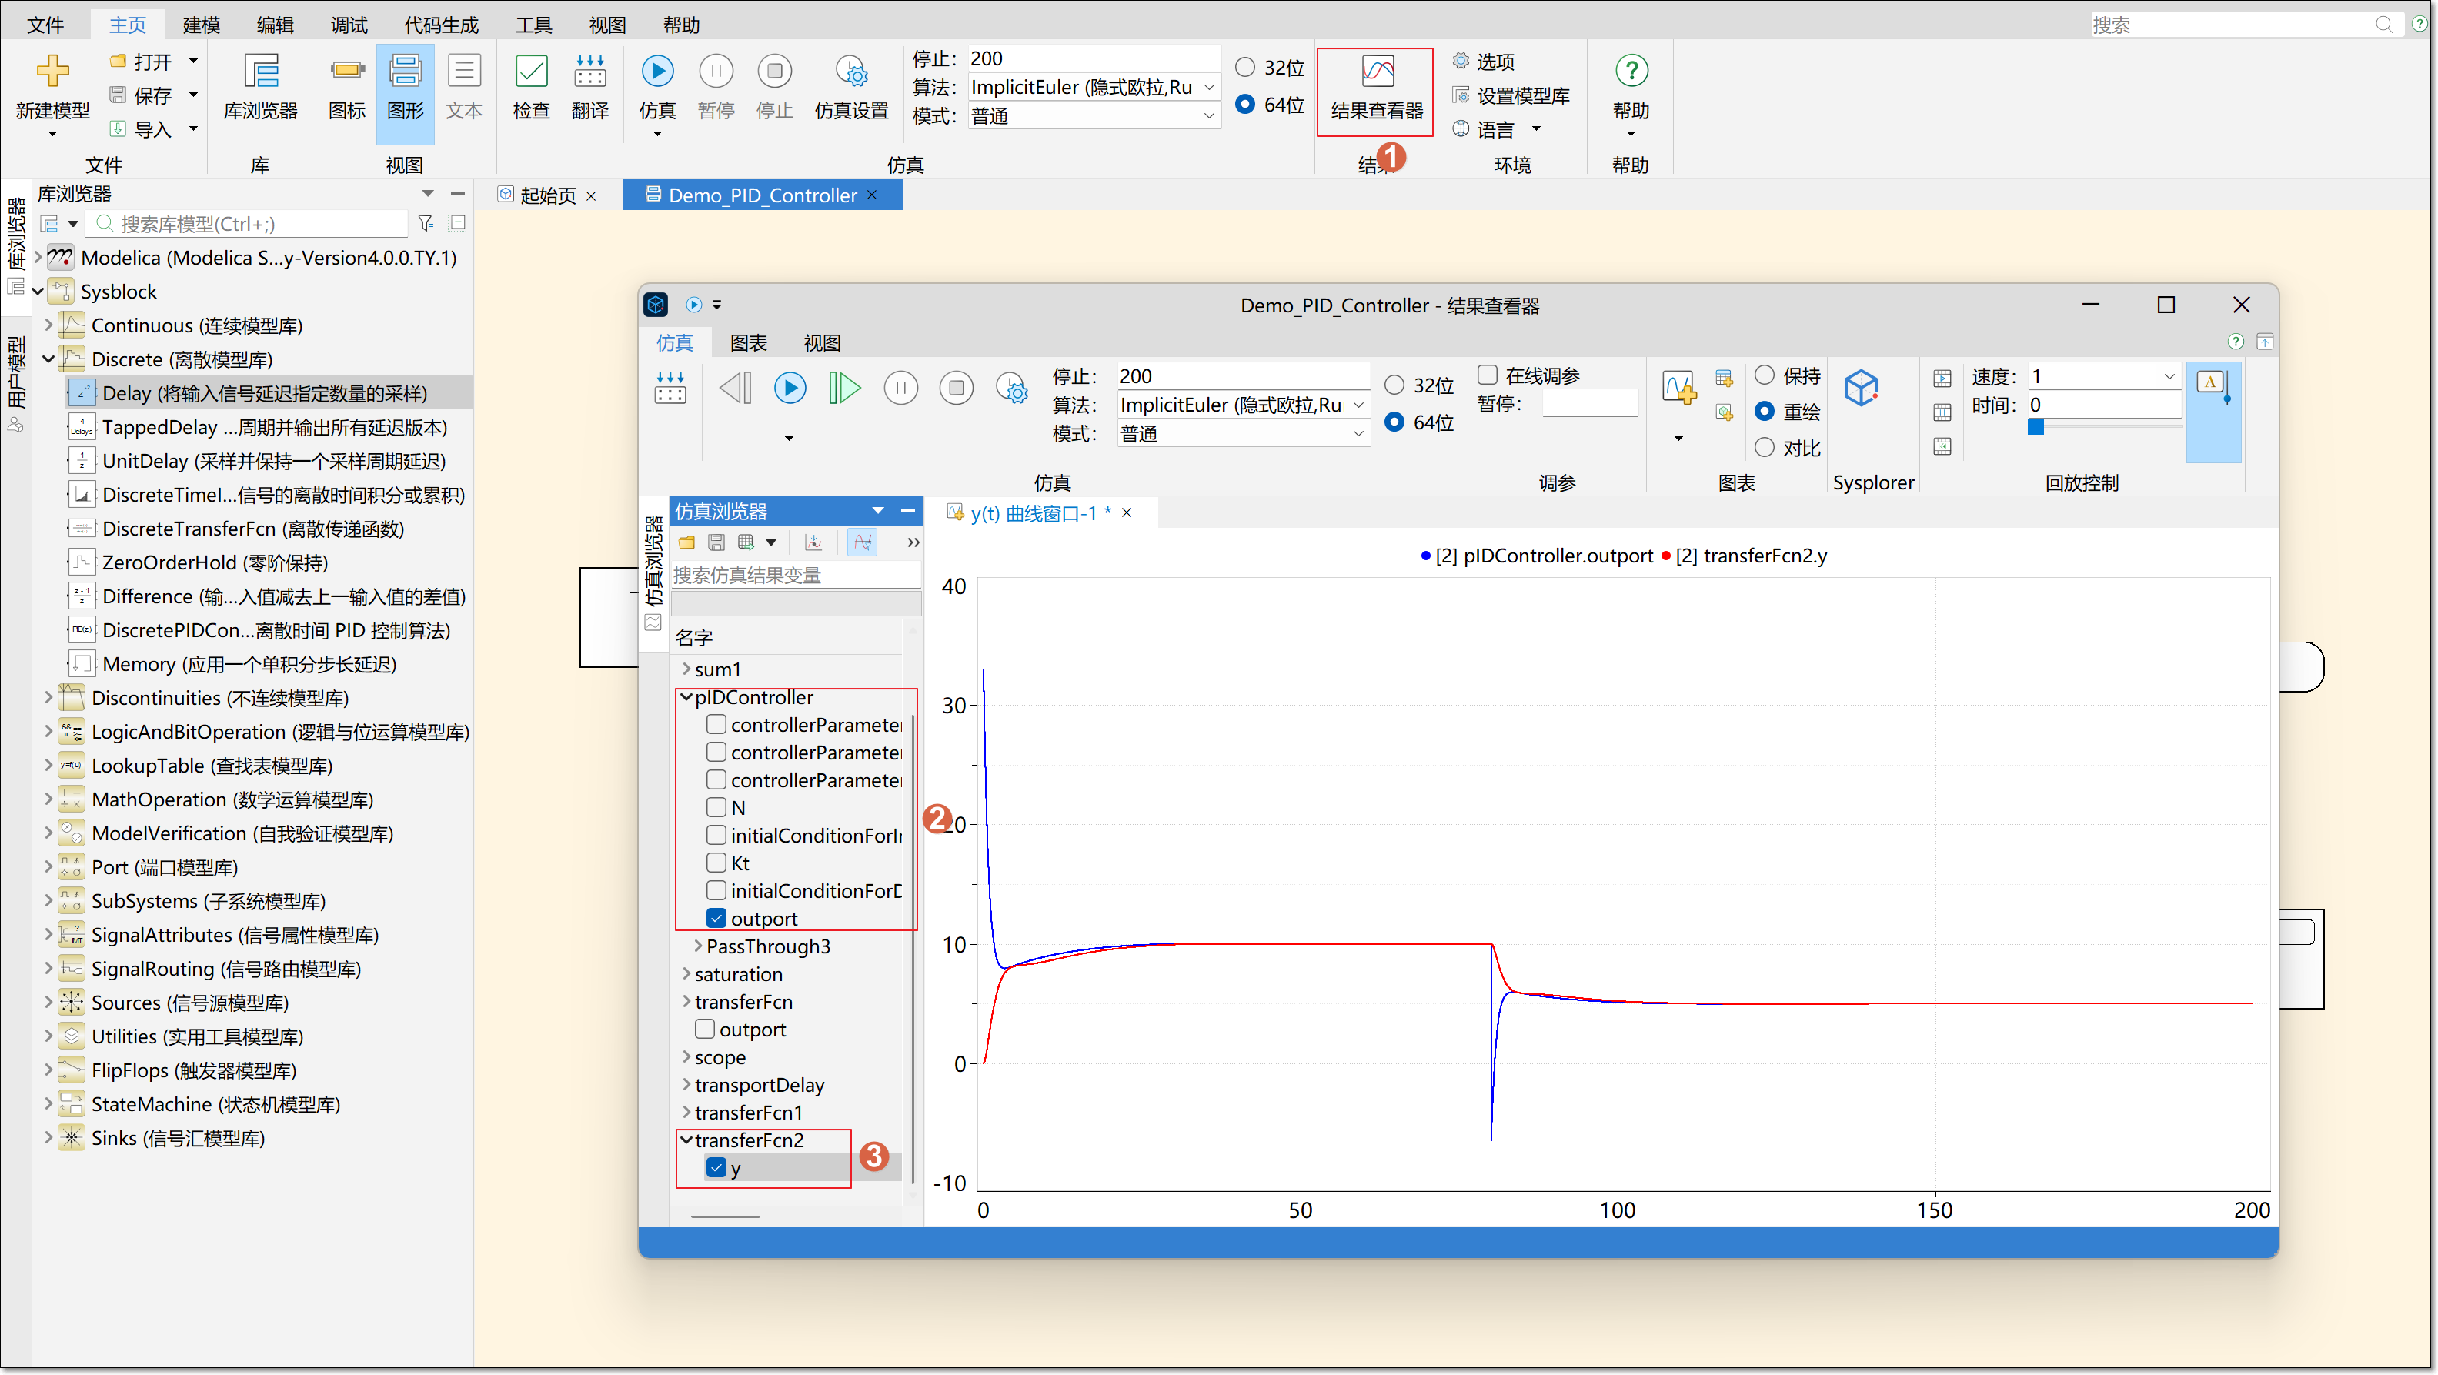The height and width of the screenshot is (1375, 2438).
Task: Enable online parameter tuning (在线调参) checkbox
Action: pos(1488,375)
